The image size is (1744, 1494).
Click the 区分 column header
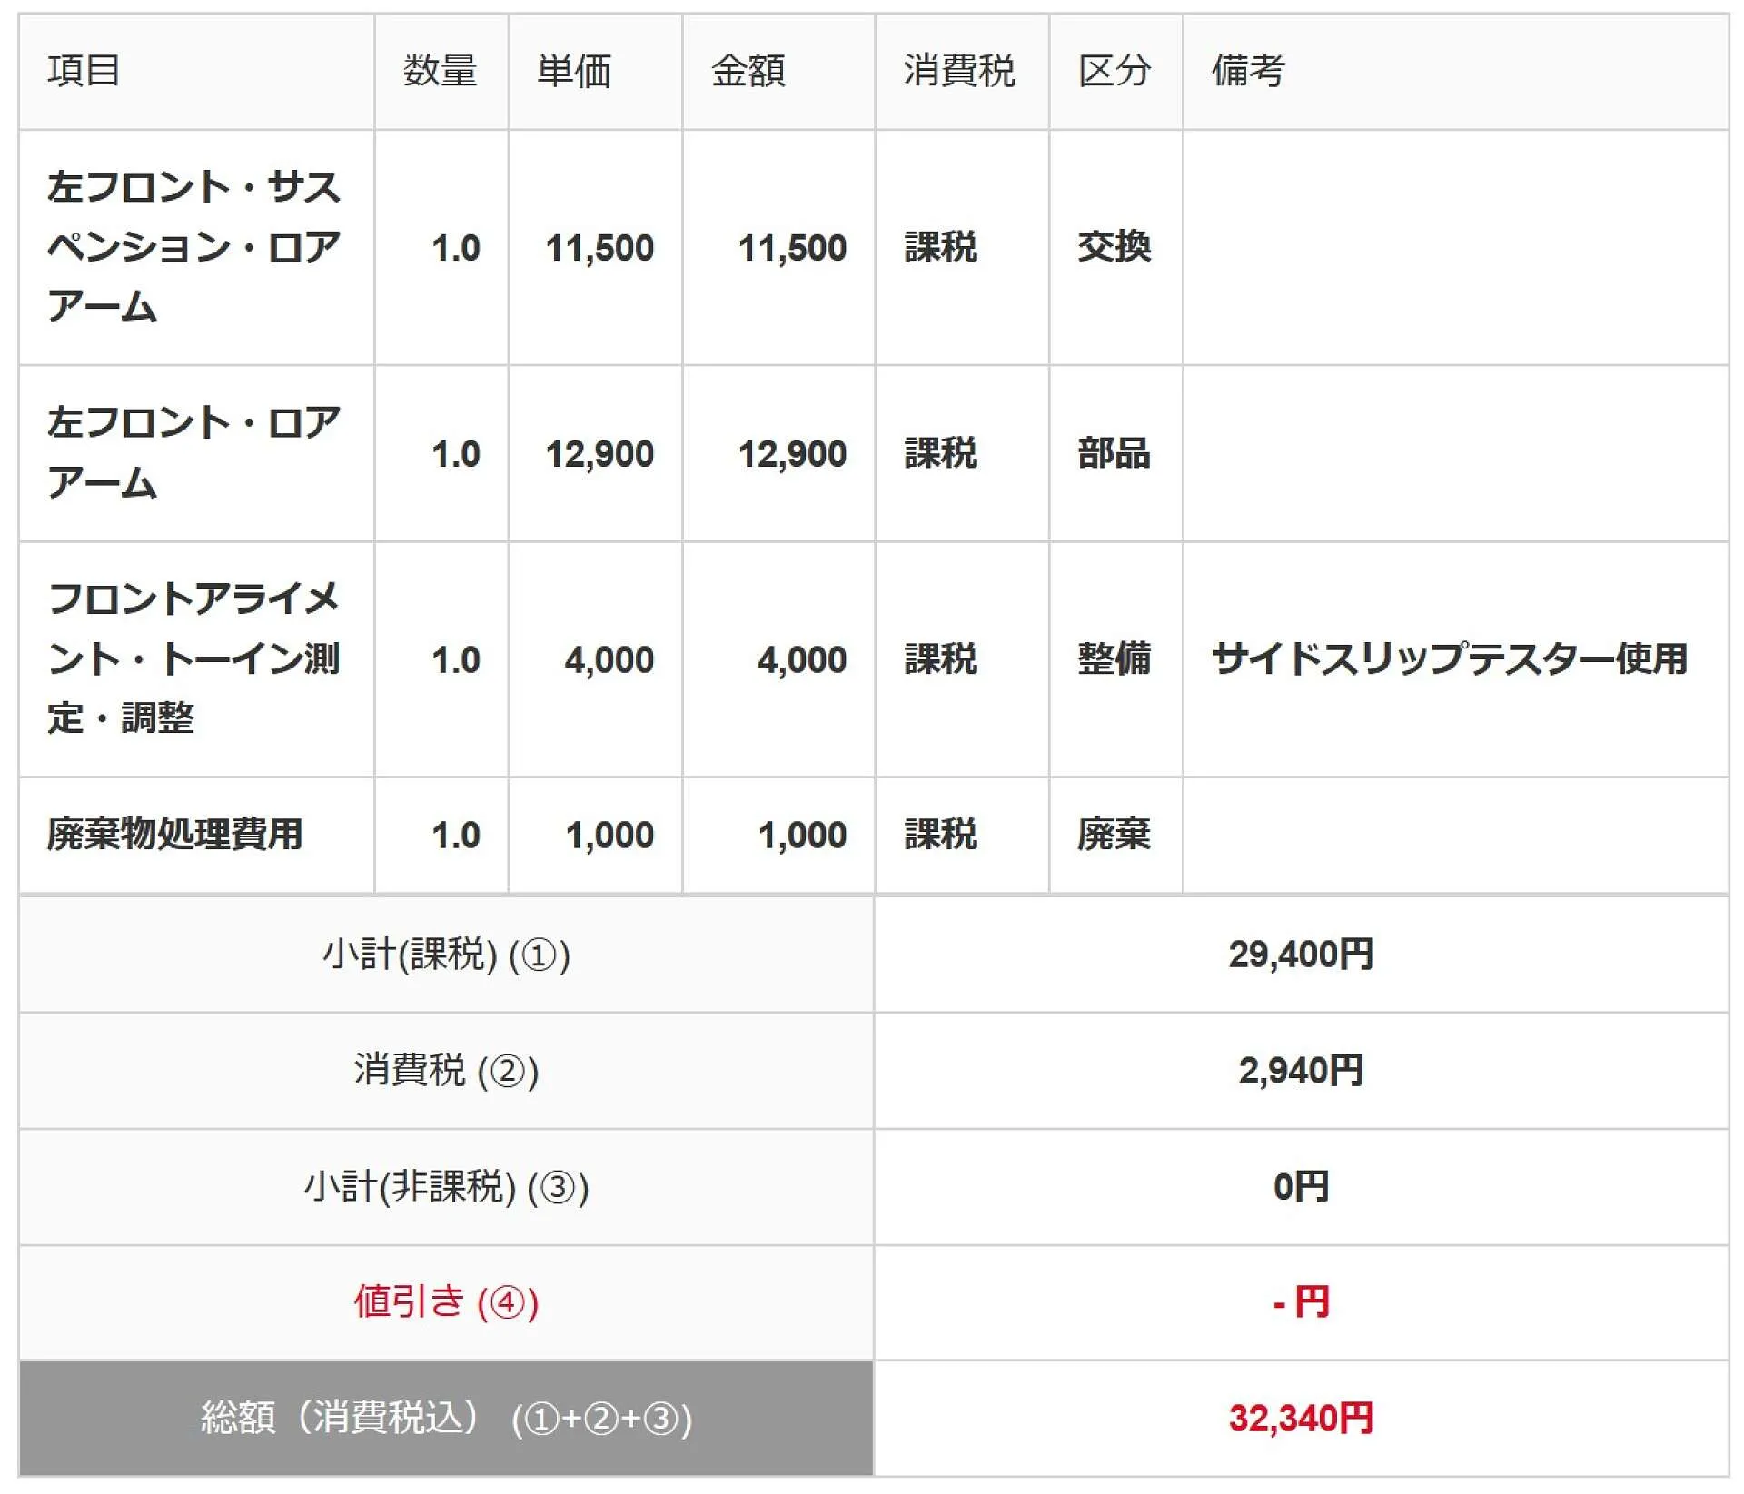pyautogui.click(x=1114, y=71)
